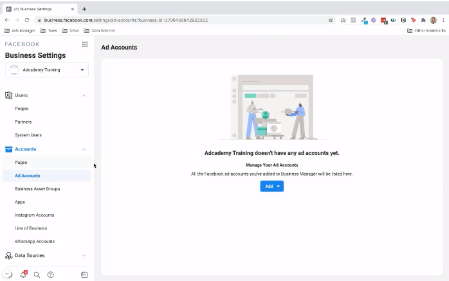This screenshot has height=281, width=449.
Task: Go forward in browser history
Action: (17, 20)
